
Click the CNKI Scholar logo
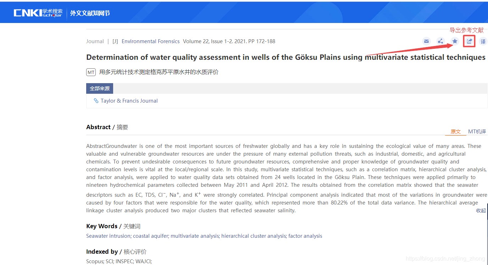(38, 13)
